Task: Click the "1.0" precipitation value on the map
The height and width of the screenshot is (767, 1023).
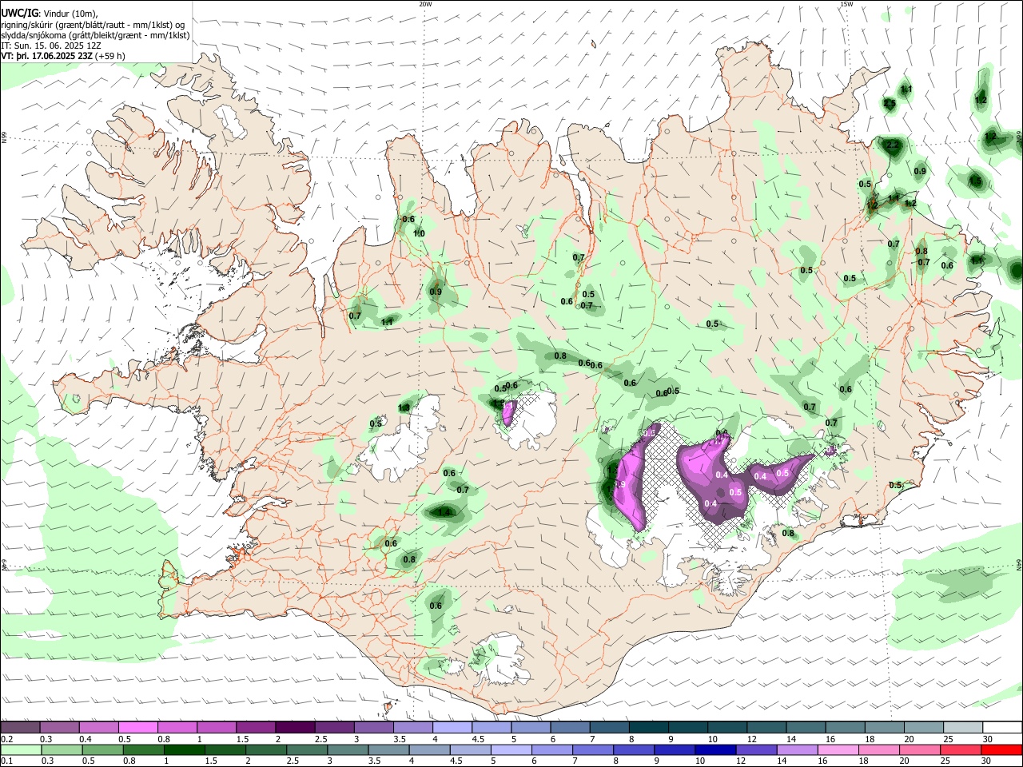Action: coord(419,233)
